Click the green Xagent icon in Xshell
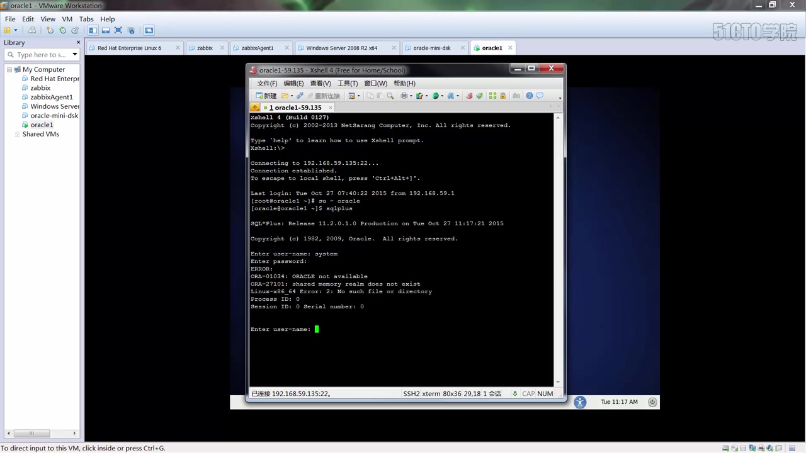The height and width of the screenshot is (453, 806). pyautogui.click(x=479, y=96)
